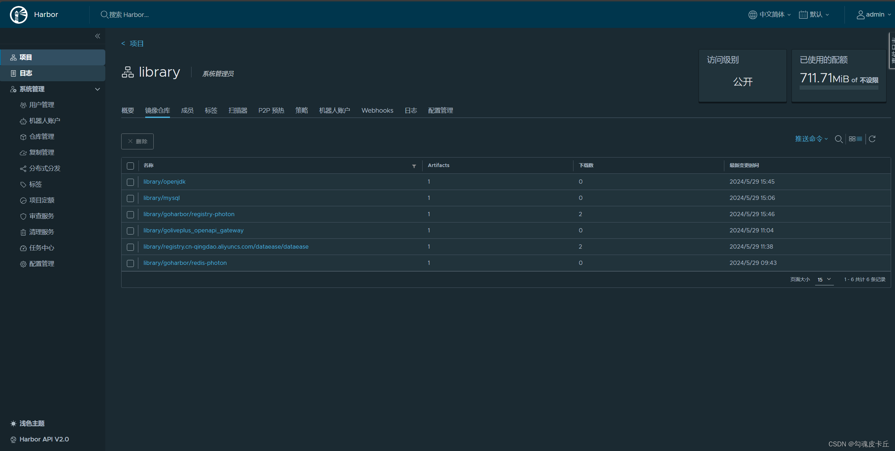Switch to 浅色主题 light theme
The image size is (895, 451).
(x=28, y=423)
